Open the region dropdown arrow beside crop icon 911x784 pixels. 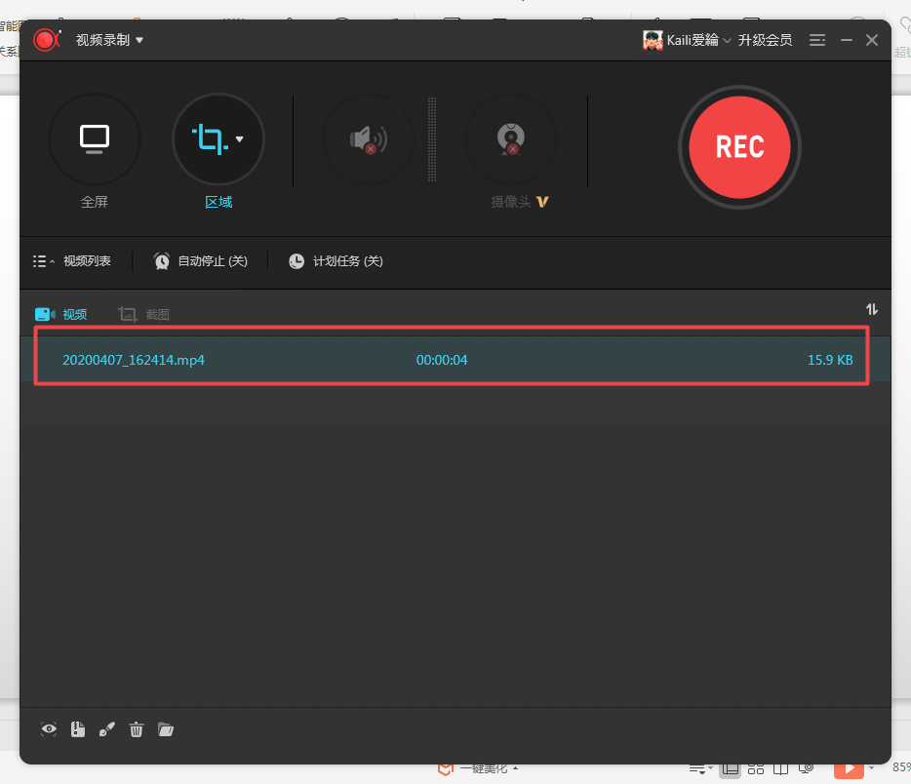[x=240, y=139]
